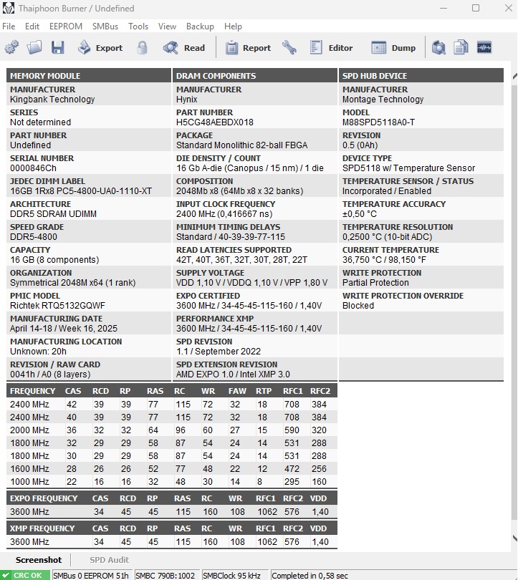The image size is (518, 580).
Task: Open the Help menu
Action: tap(233, 26)
